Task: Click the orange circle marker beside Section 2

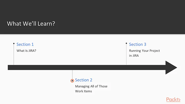Action: click(72, 81)
